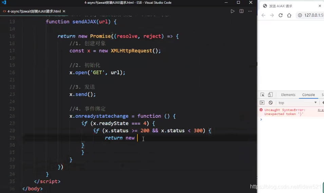The height and width of the screenshot is (193, 324).
Task: Click the VS Code logo icon
Action: click(x=4, y=2)
